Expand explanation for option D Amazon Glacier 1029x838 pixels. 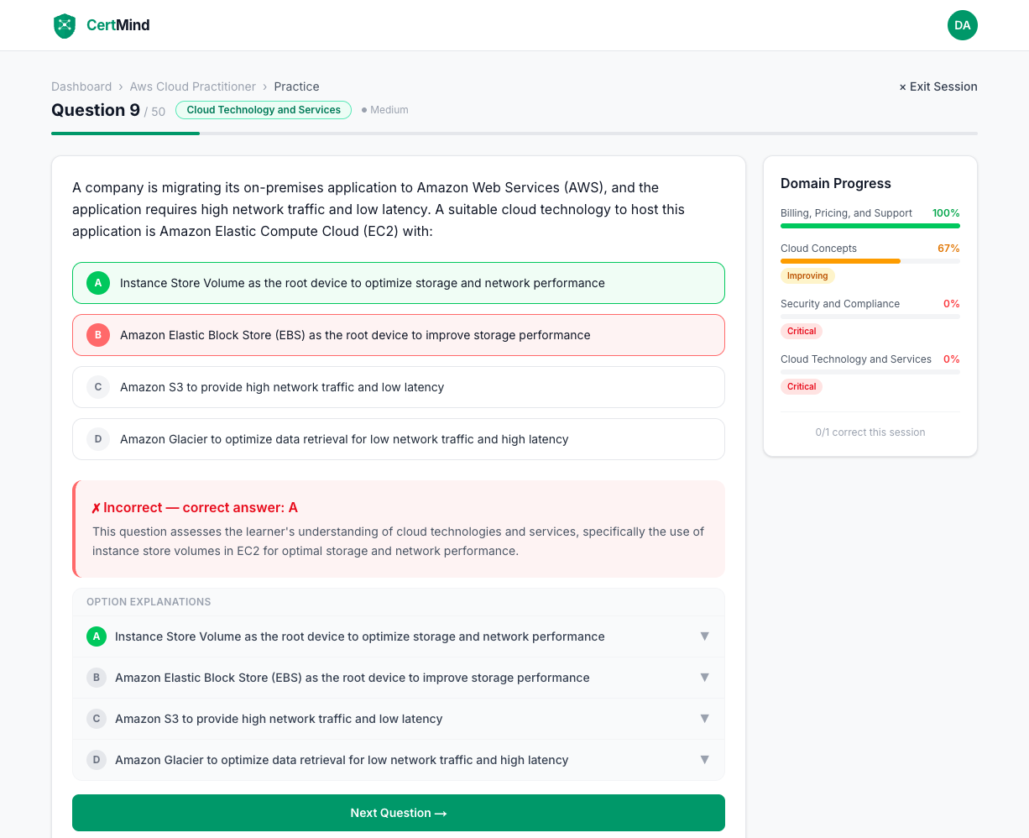tap(399, 760)
